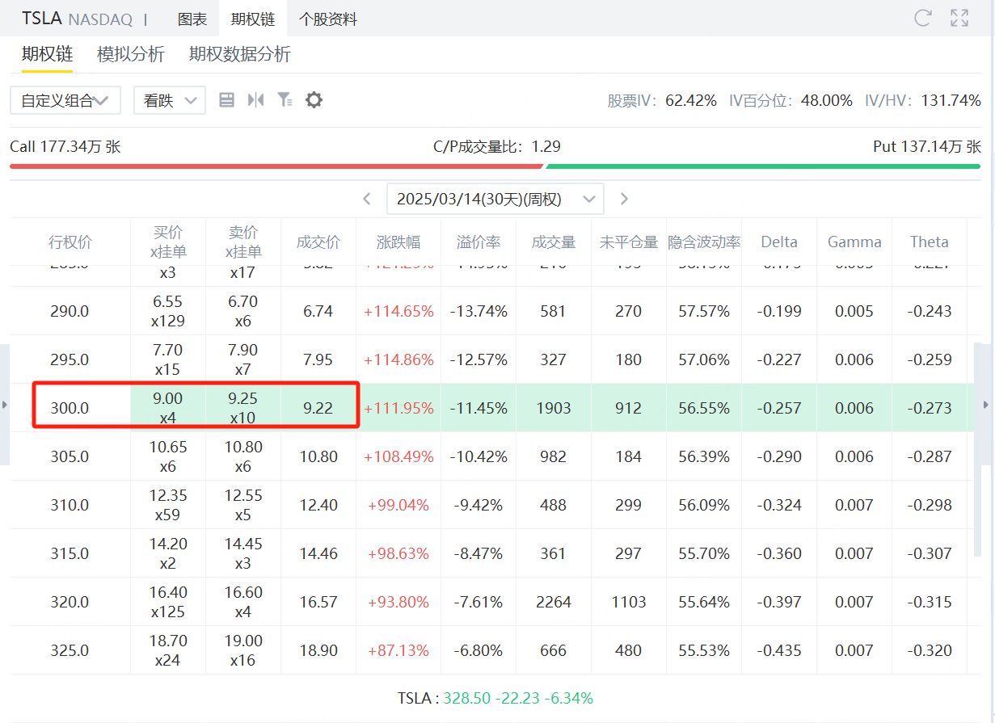The image size is (995, 723).
Task: Select the 期权链 sub-tab
Action: (47, 54)
